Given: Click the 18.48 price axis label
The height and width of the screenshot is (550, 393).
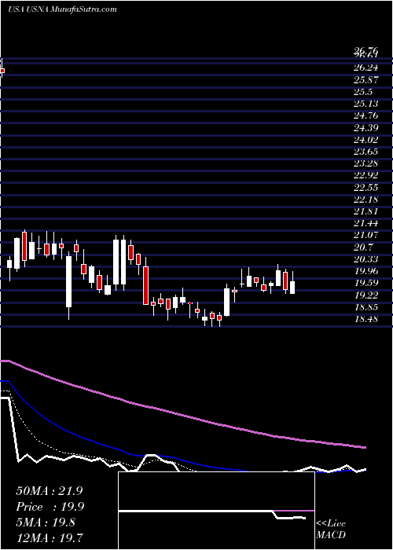Looking at the screenshot, I should click(x=365, y=320).
